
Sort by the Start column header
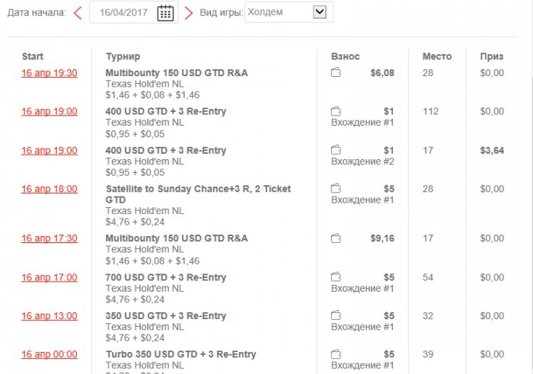pyautogui.click(x=33, y=56)
